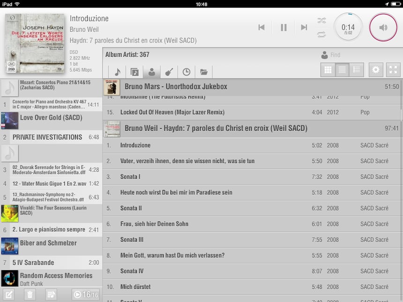The height and width of the screenshot is (302, 403).
Task: Play track 7 Sonata III
Action: [252, 240]
